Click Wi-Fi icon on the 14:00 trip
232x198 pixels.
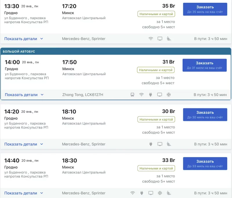[x=142, y=95]
